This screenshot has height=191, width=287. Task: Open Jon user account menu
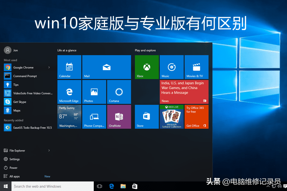[x=11, y=50]
